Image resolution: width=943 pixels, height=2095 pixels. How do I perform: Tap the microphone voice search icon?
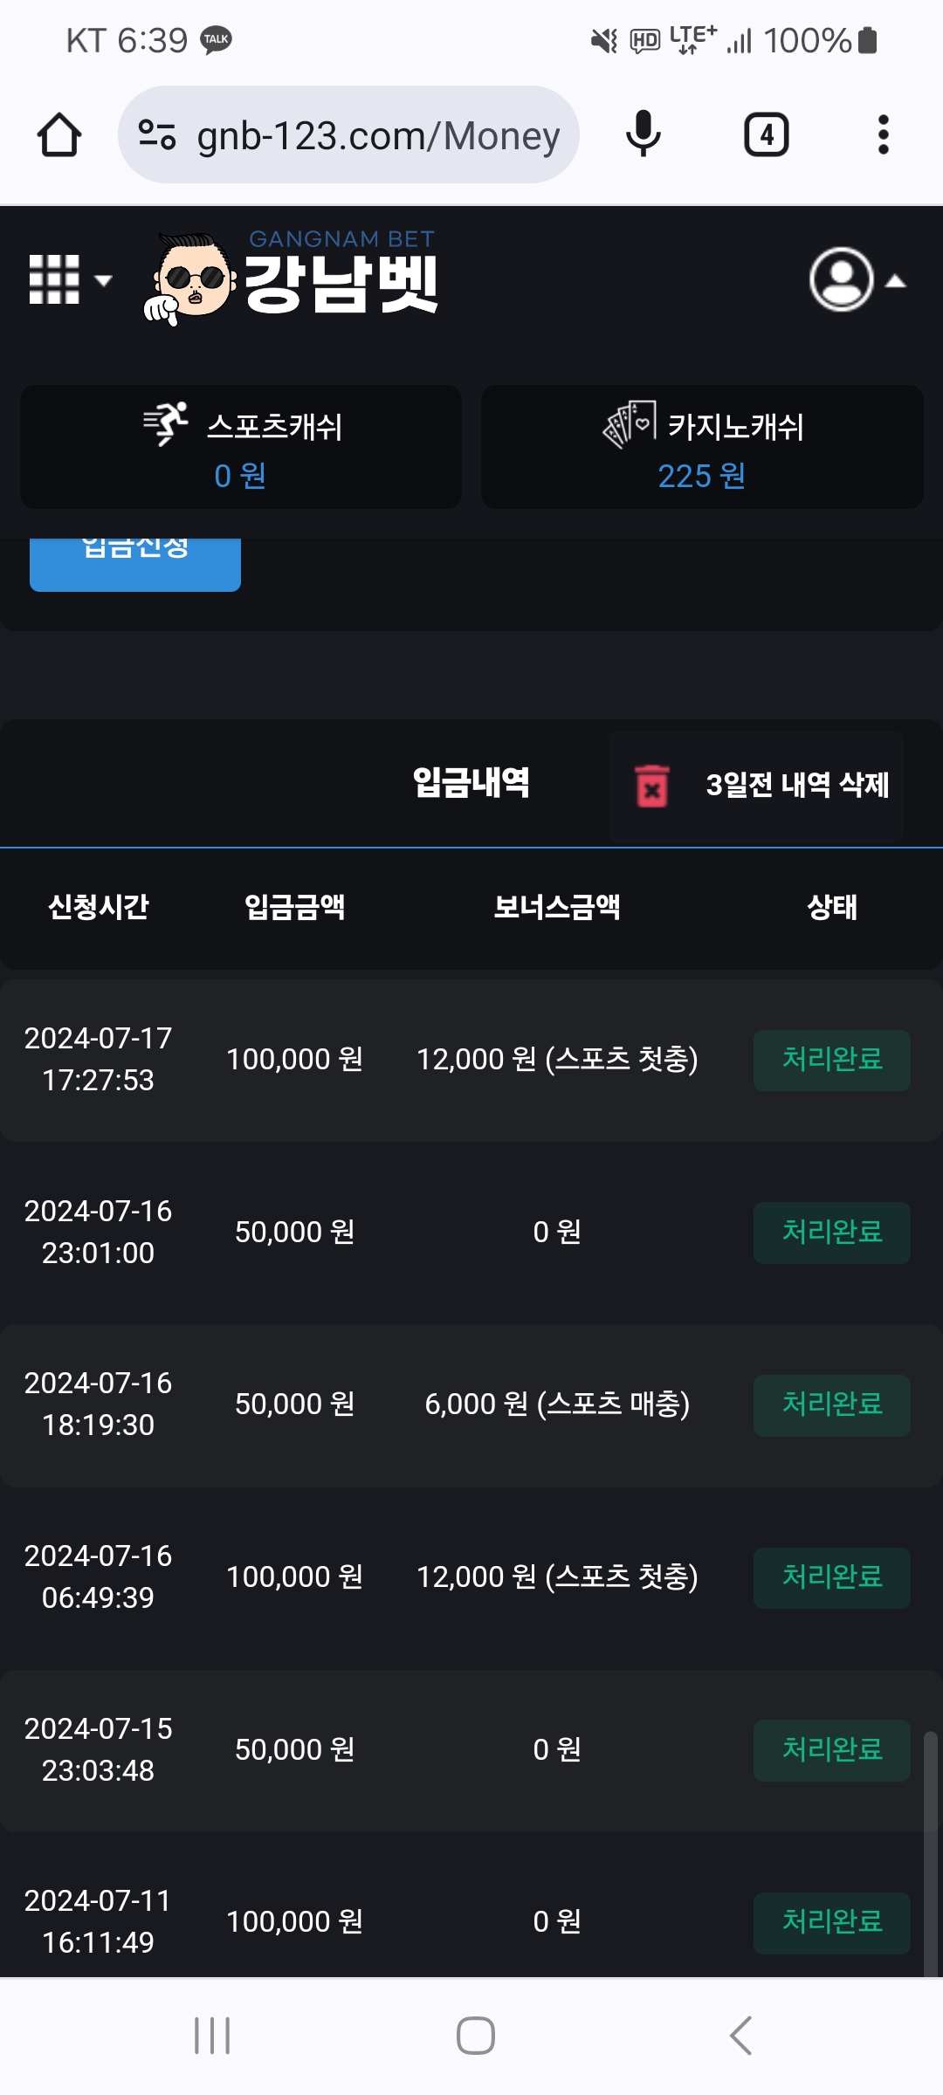644,135
